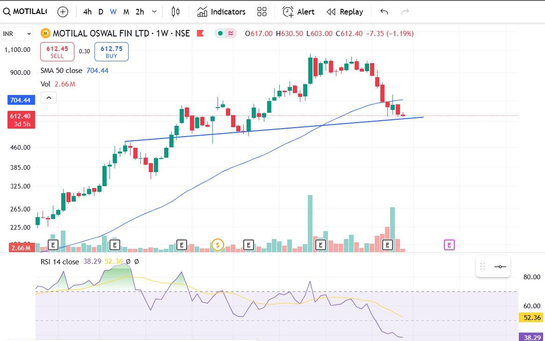The width and height of the screenshot is (545, 341).
Task: Click the line tool in floating toolbar
Action: [500, 267]
